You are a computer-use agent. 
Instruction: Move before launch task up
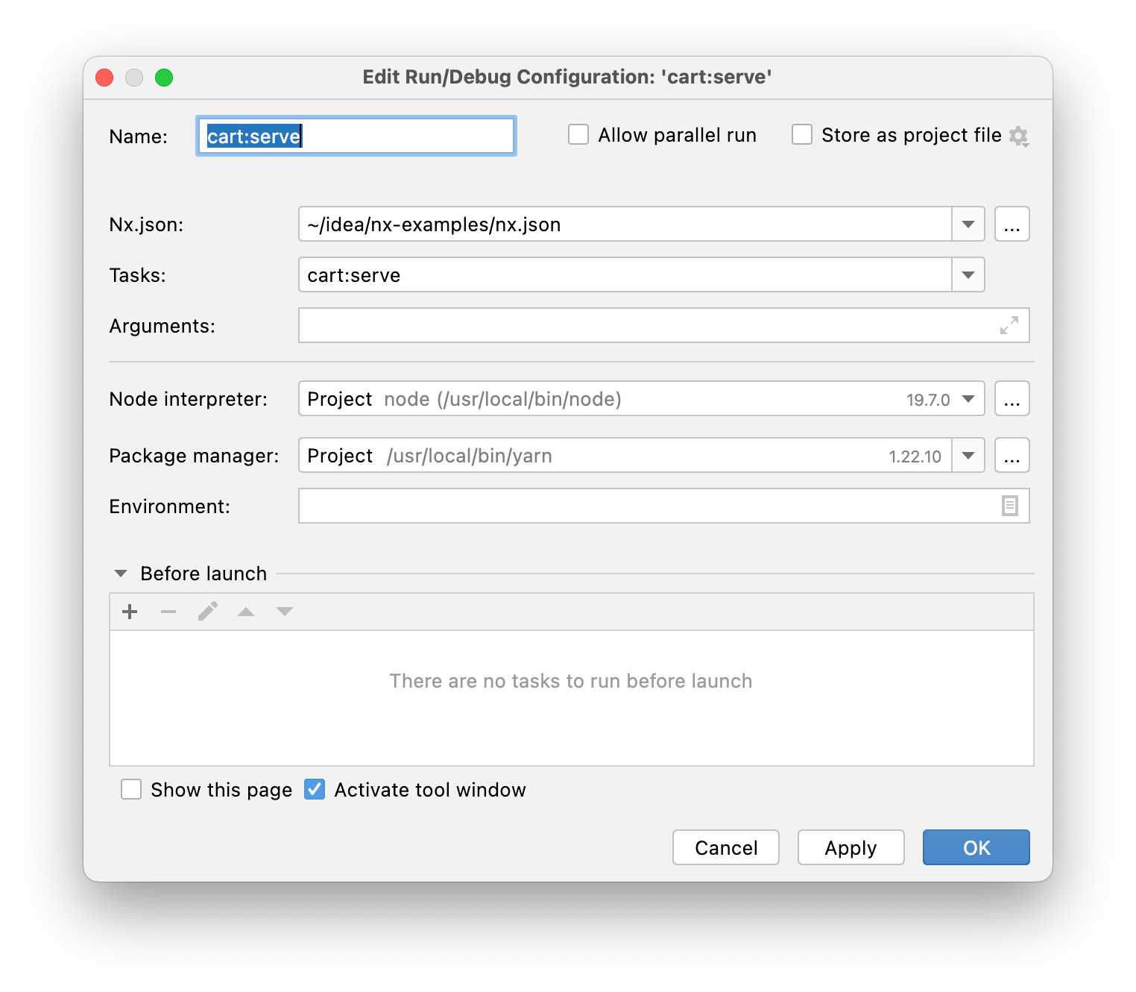(246, 611)
